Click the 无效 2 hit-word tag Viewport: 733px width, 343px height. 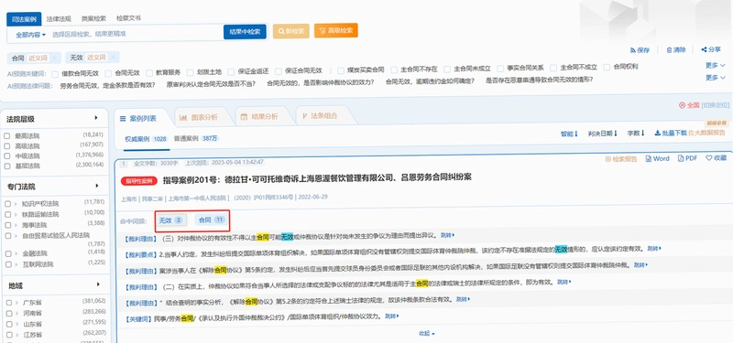coord(170,220)
